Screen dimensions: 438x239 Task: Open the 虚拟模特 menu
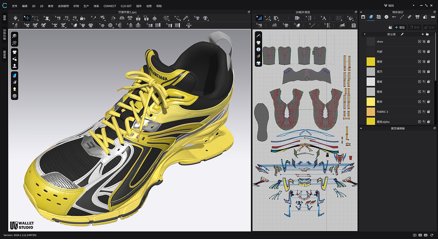click(63, 6)
